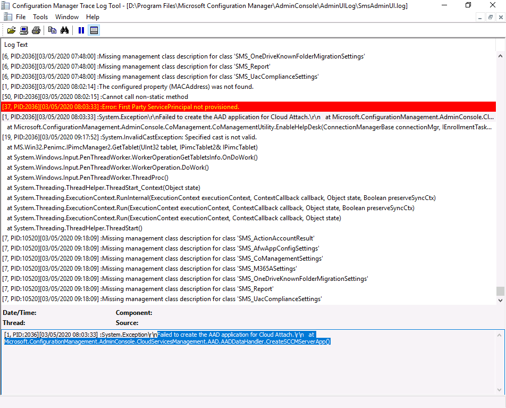Click the Source label in details pane
This screenshot has height=408, width=506.
point(127,323)
